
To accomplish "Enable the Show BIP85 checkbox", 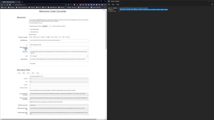I will [x=30, y=64].
